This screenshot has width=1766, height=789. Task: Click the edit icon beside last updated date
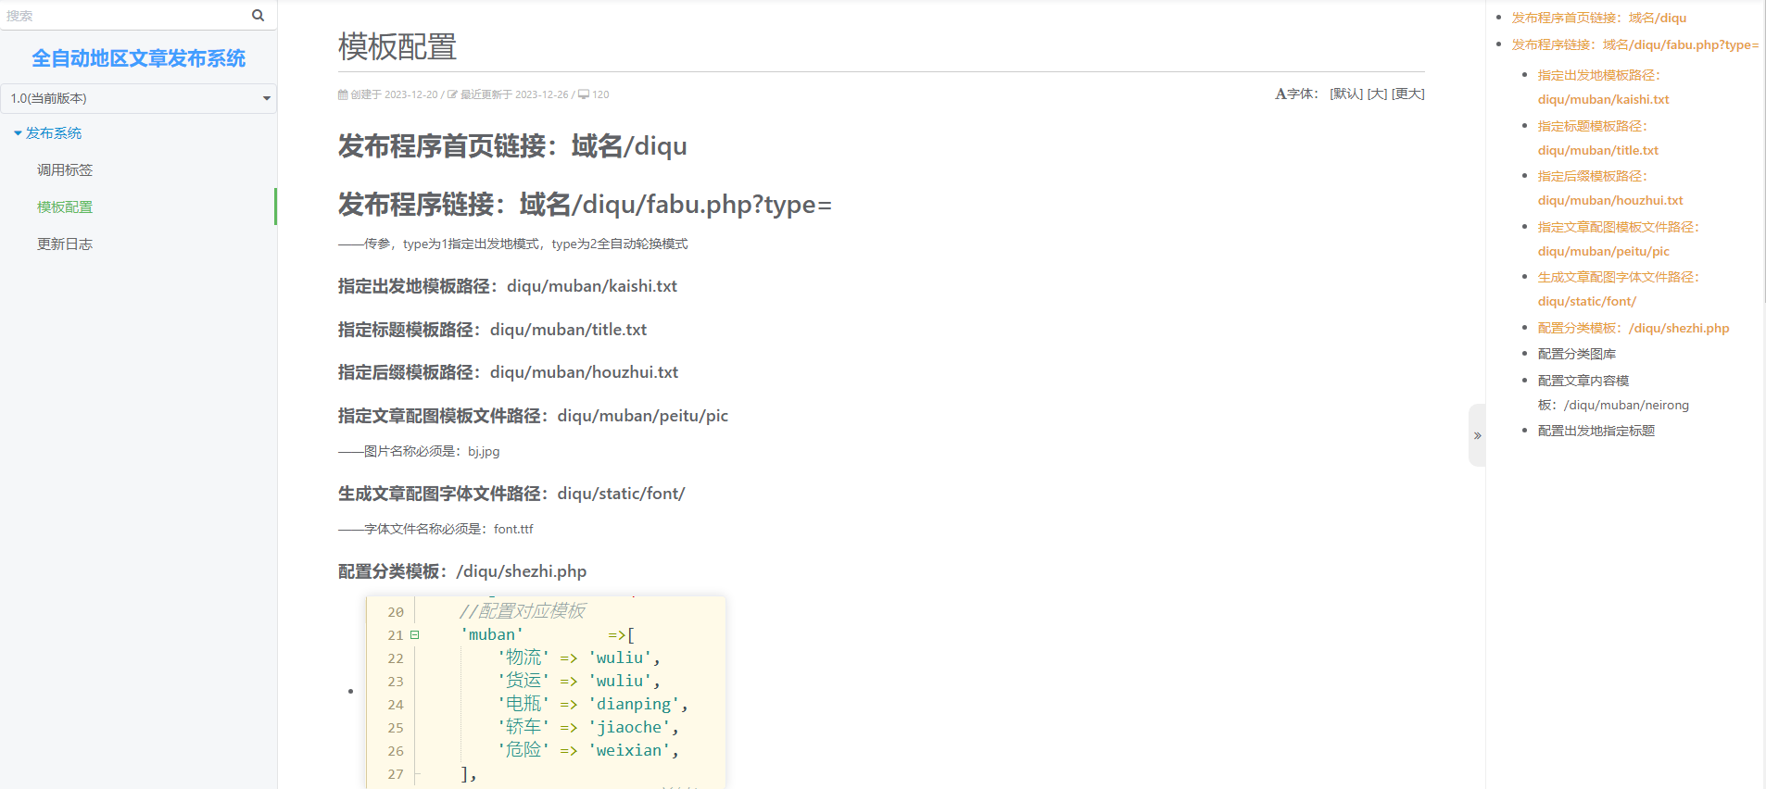452,94
